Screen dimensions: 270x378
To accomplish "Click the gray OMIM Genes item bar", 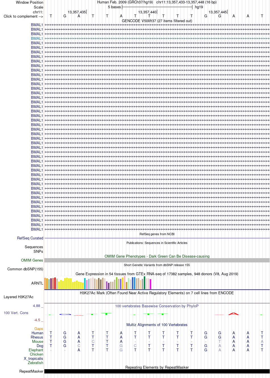I will pos(157,260).
